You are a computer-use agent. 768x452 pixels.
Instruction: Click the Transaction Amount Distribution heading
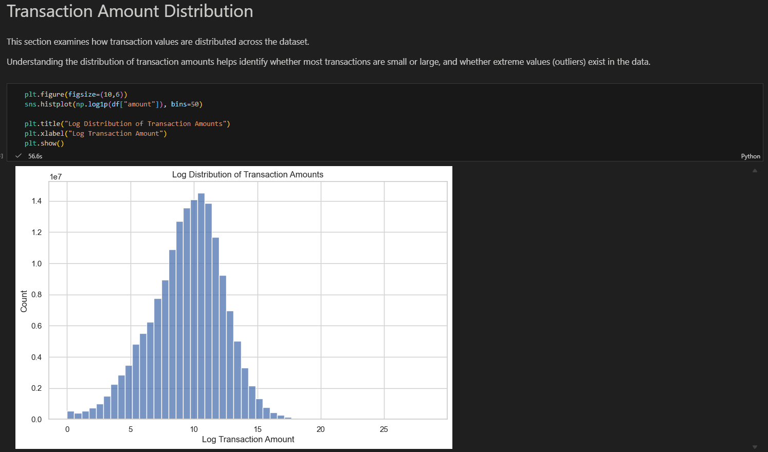point(130,11)
